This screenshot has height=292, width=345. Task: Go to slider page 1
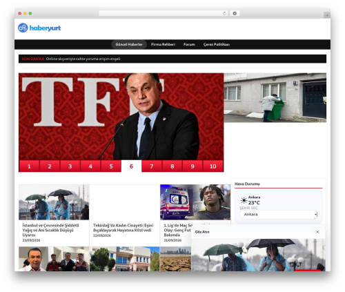(29, 166)
